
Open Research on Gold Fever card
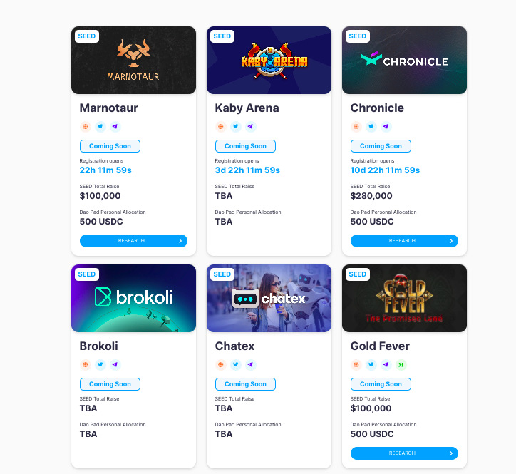tap(404, 453)
